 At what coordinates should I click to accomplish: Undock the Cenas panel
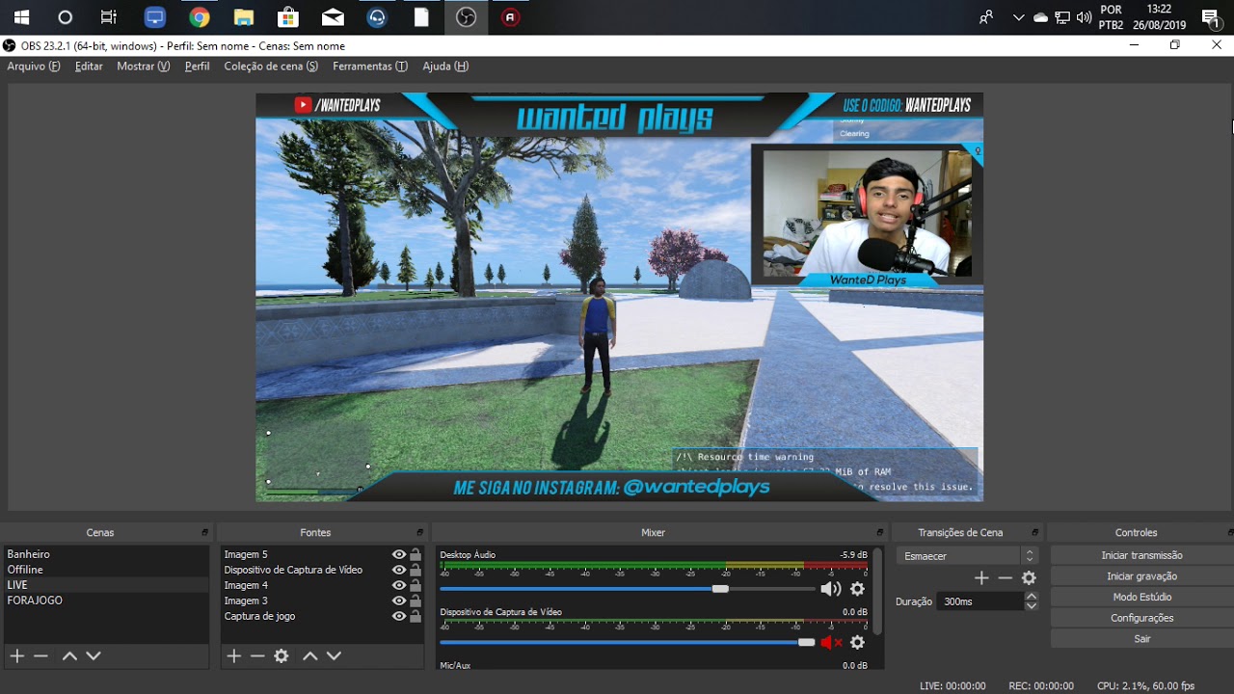(204, 532)
